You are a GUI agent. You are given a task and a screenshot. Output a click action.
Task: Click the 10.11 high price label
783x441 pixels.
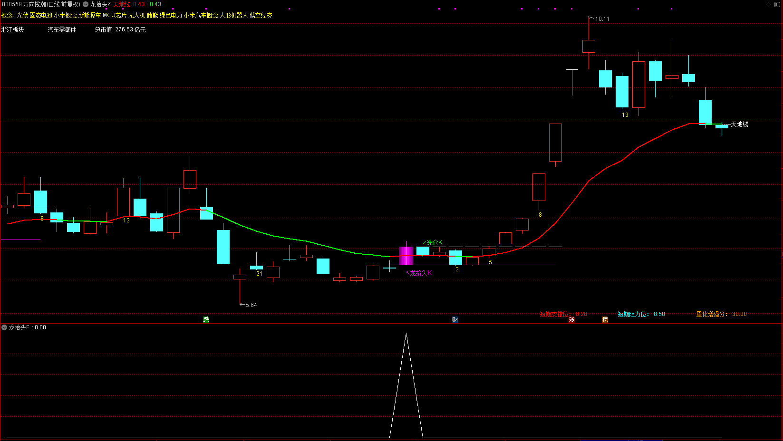coord(602,19)
